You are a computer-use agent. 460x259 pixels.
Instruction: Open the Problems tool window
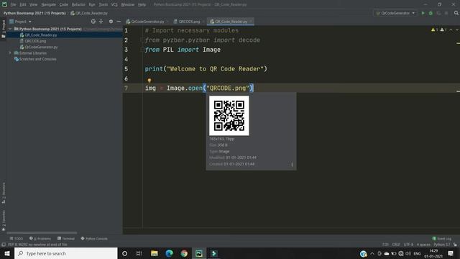point(40,238)
